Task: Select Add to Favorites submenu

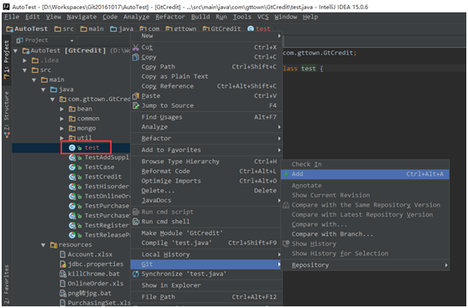Action: [206, 150]
